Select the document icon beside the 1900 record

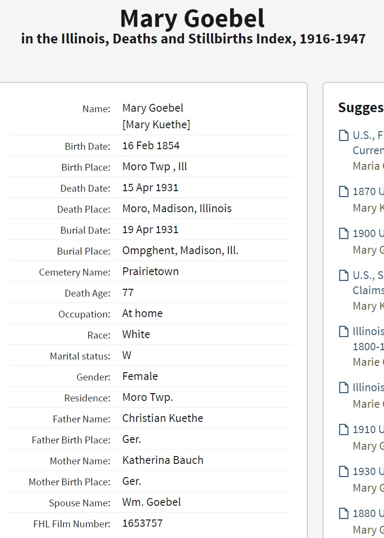pos(344,233)
